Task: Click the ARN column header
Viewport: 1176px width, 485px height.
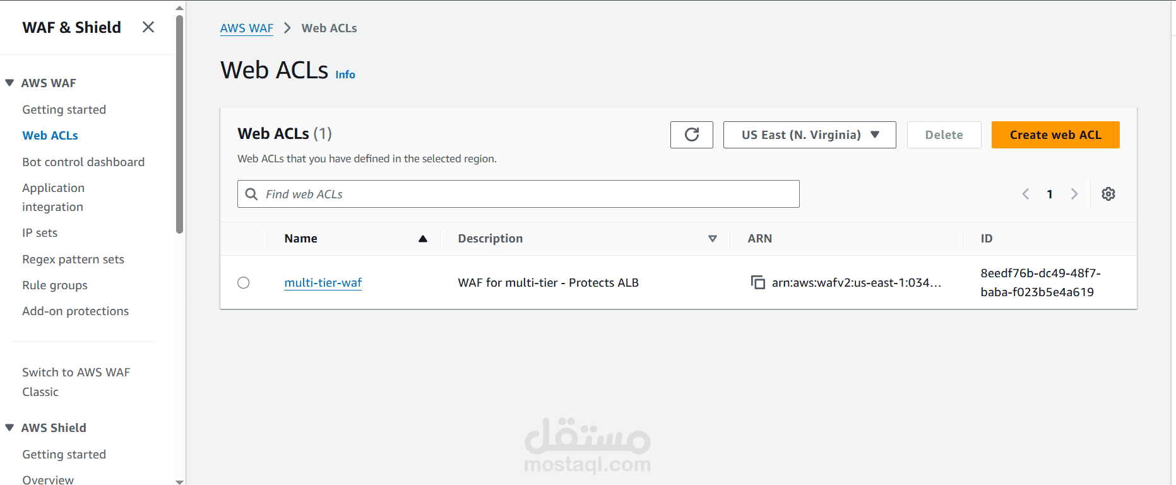Action: pyautogui.click(x=760, y=239)
